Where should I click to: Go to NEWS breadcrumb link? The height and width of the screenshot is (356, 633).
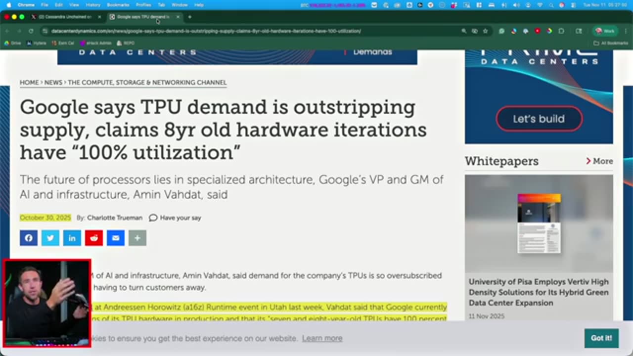click(x=53, y=83)
